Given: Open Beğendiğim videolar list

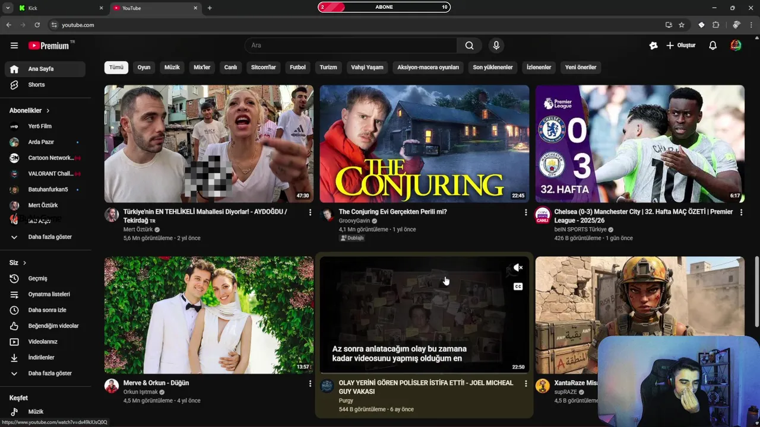Looking at the screenshot, I should 45,326.
